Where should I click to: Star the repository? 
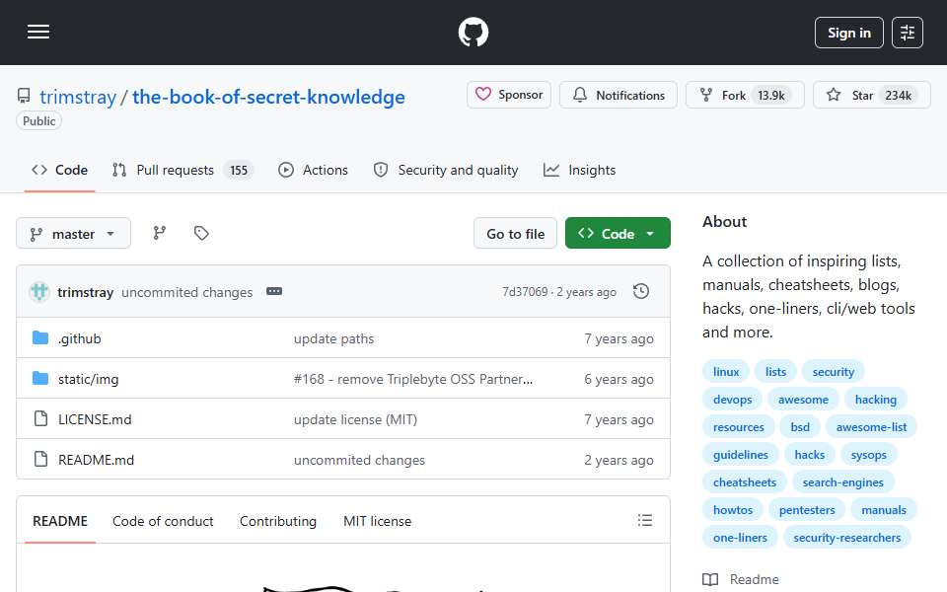pos(871,95)
